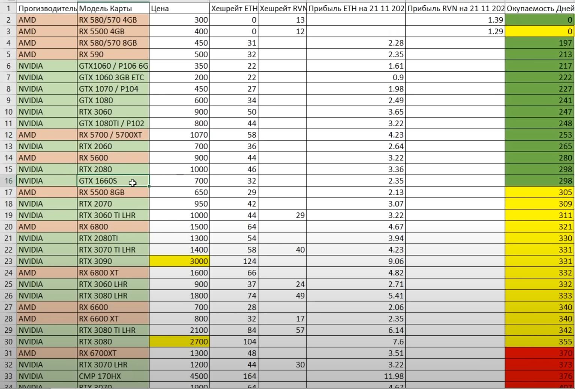Select the ETH profit value "0.9"
This screenshot has width=575, height=389.
(356, 77)
